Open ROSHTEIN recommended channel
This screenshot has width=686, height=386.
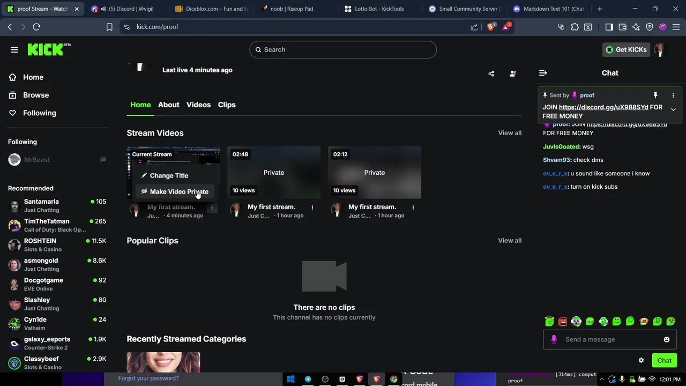coord(57,245)
